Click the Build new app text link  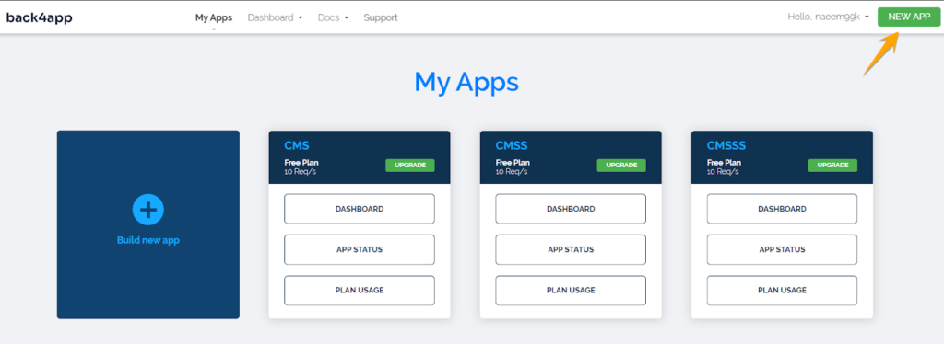pos(148,240)
